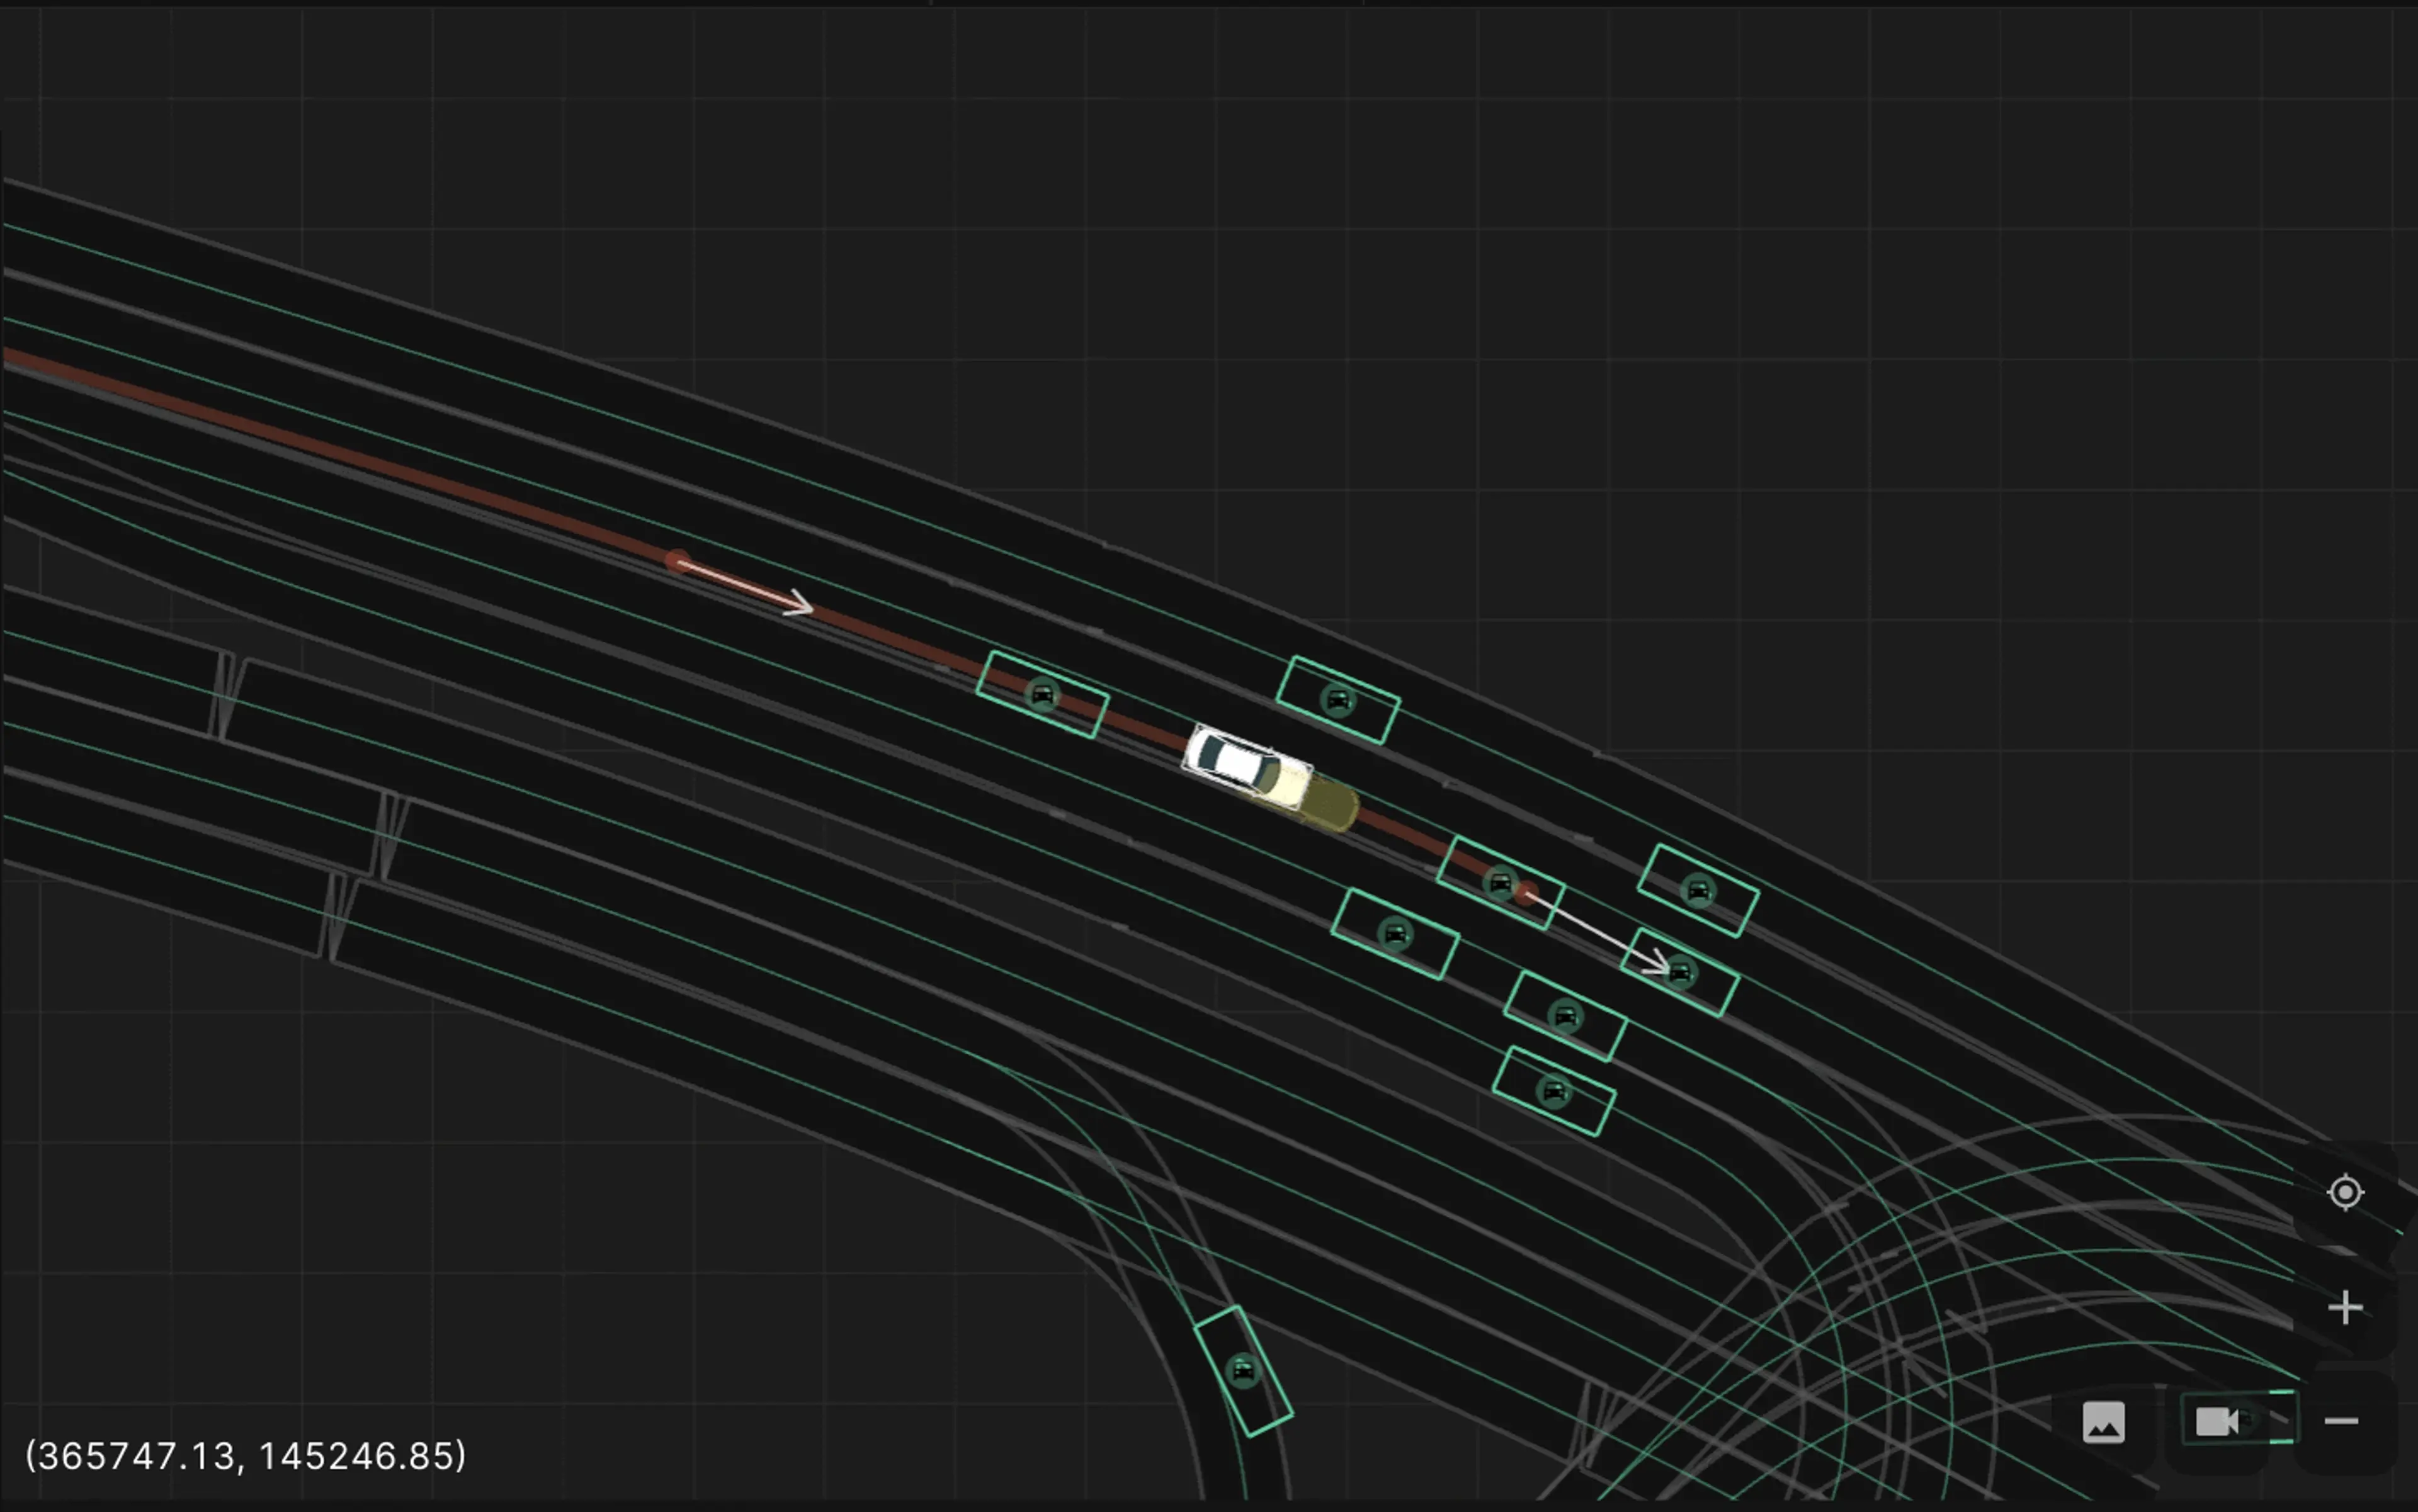Click obstacle box below-left of the lead car
Screen dimensions: 2418x1512
(1395, 934)
